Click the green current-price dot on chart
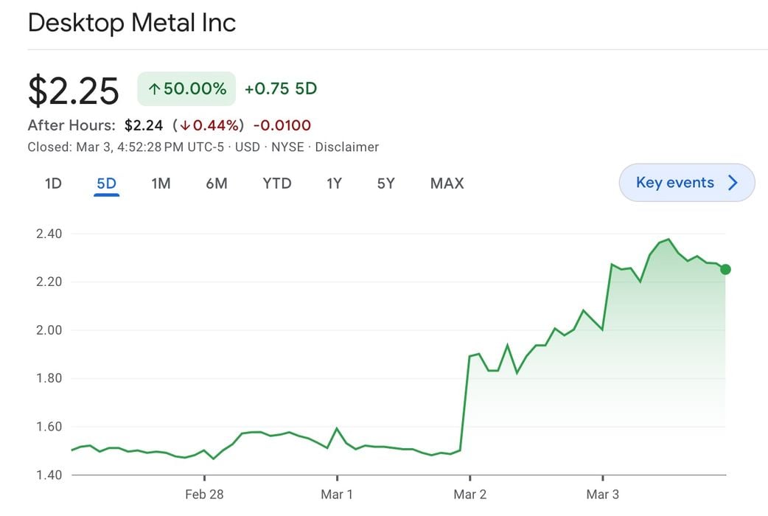The width and height of the screenshot is (768, 516). click(726, 269)
